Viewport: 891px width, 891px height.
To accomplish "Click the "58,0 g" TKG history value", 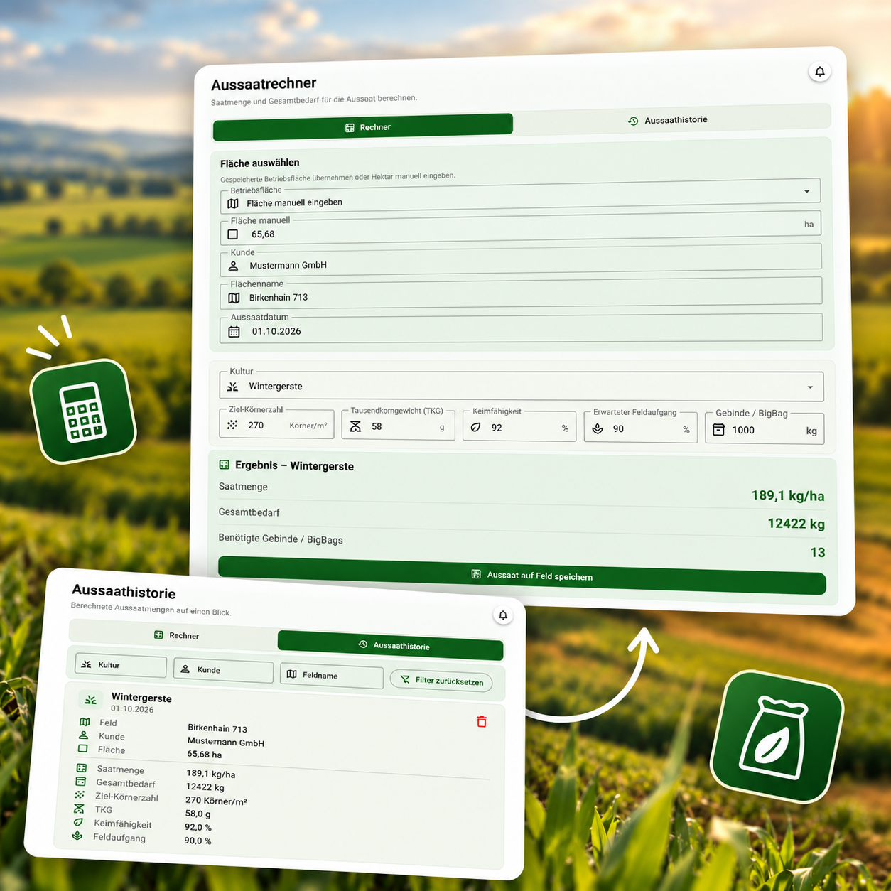I will pos(198,814).
